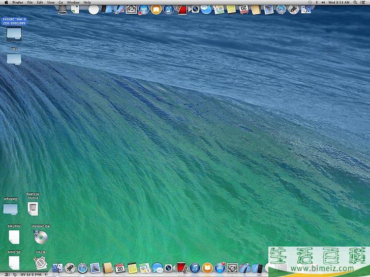Open Mail in the upright Dock

(x=95, y=268)
